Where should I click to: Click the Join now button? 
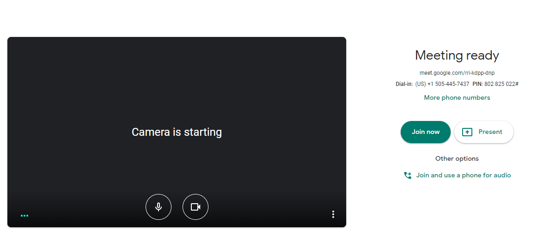point(426,132)
